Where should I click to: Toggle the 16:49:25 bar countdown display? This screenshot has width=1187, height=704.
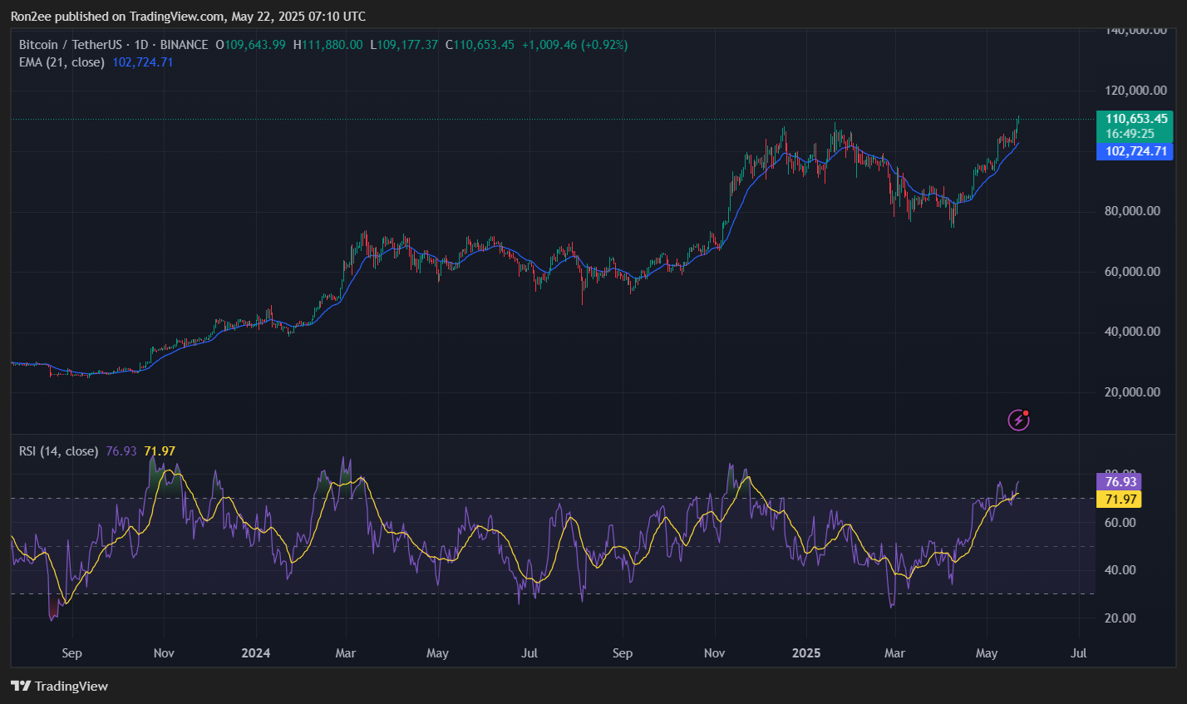click(1134, 135)
